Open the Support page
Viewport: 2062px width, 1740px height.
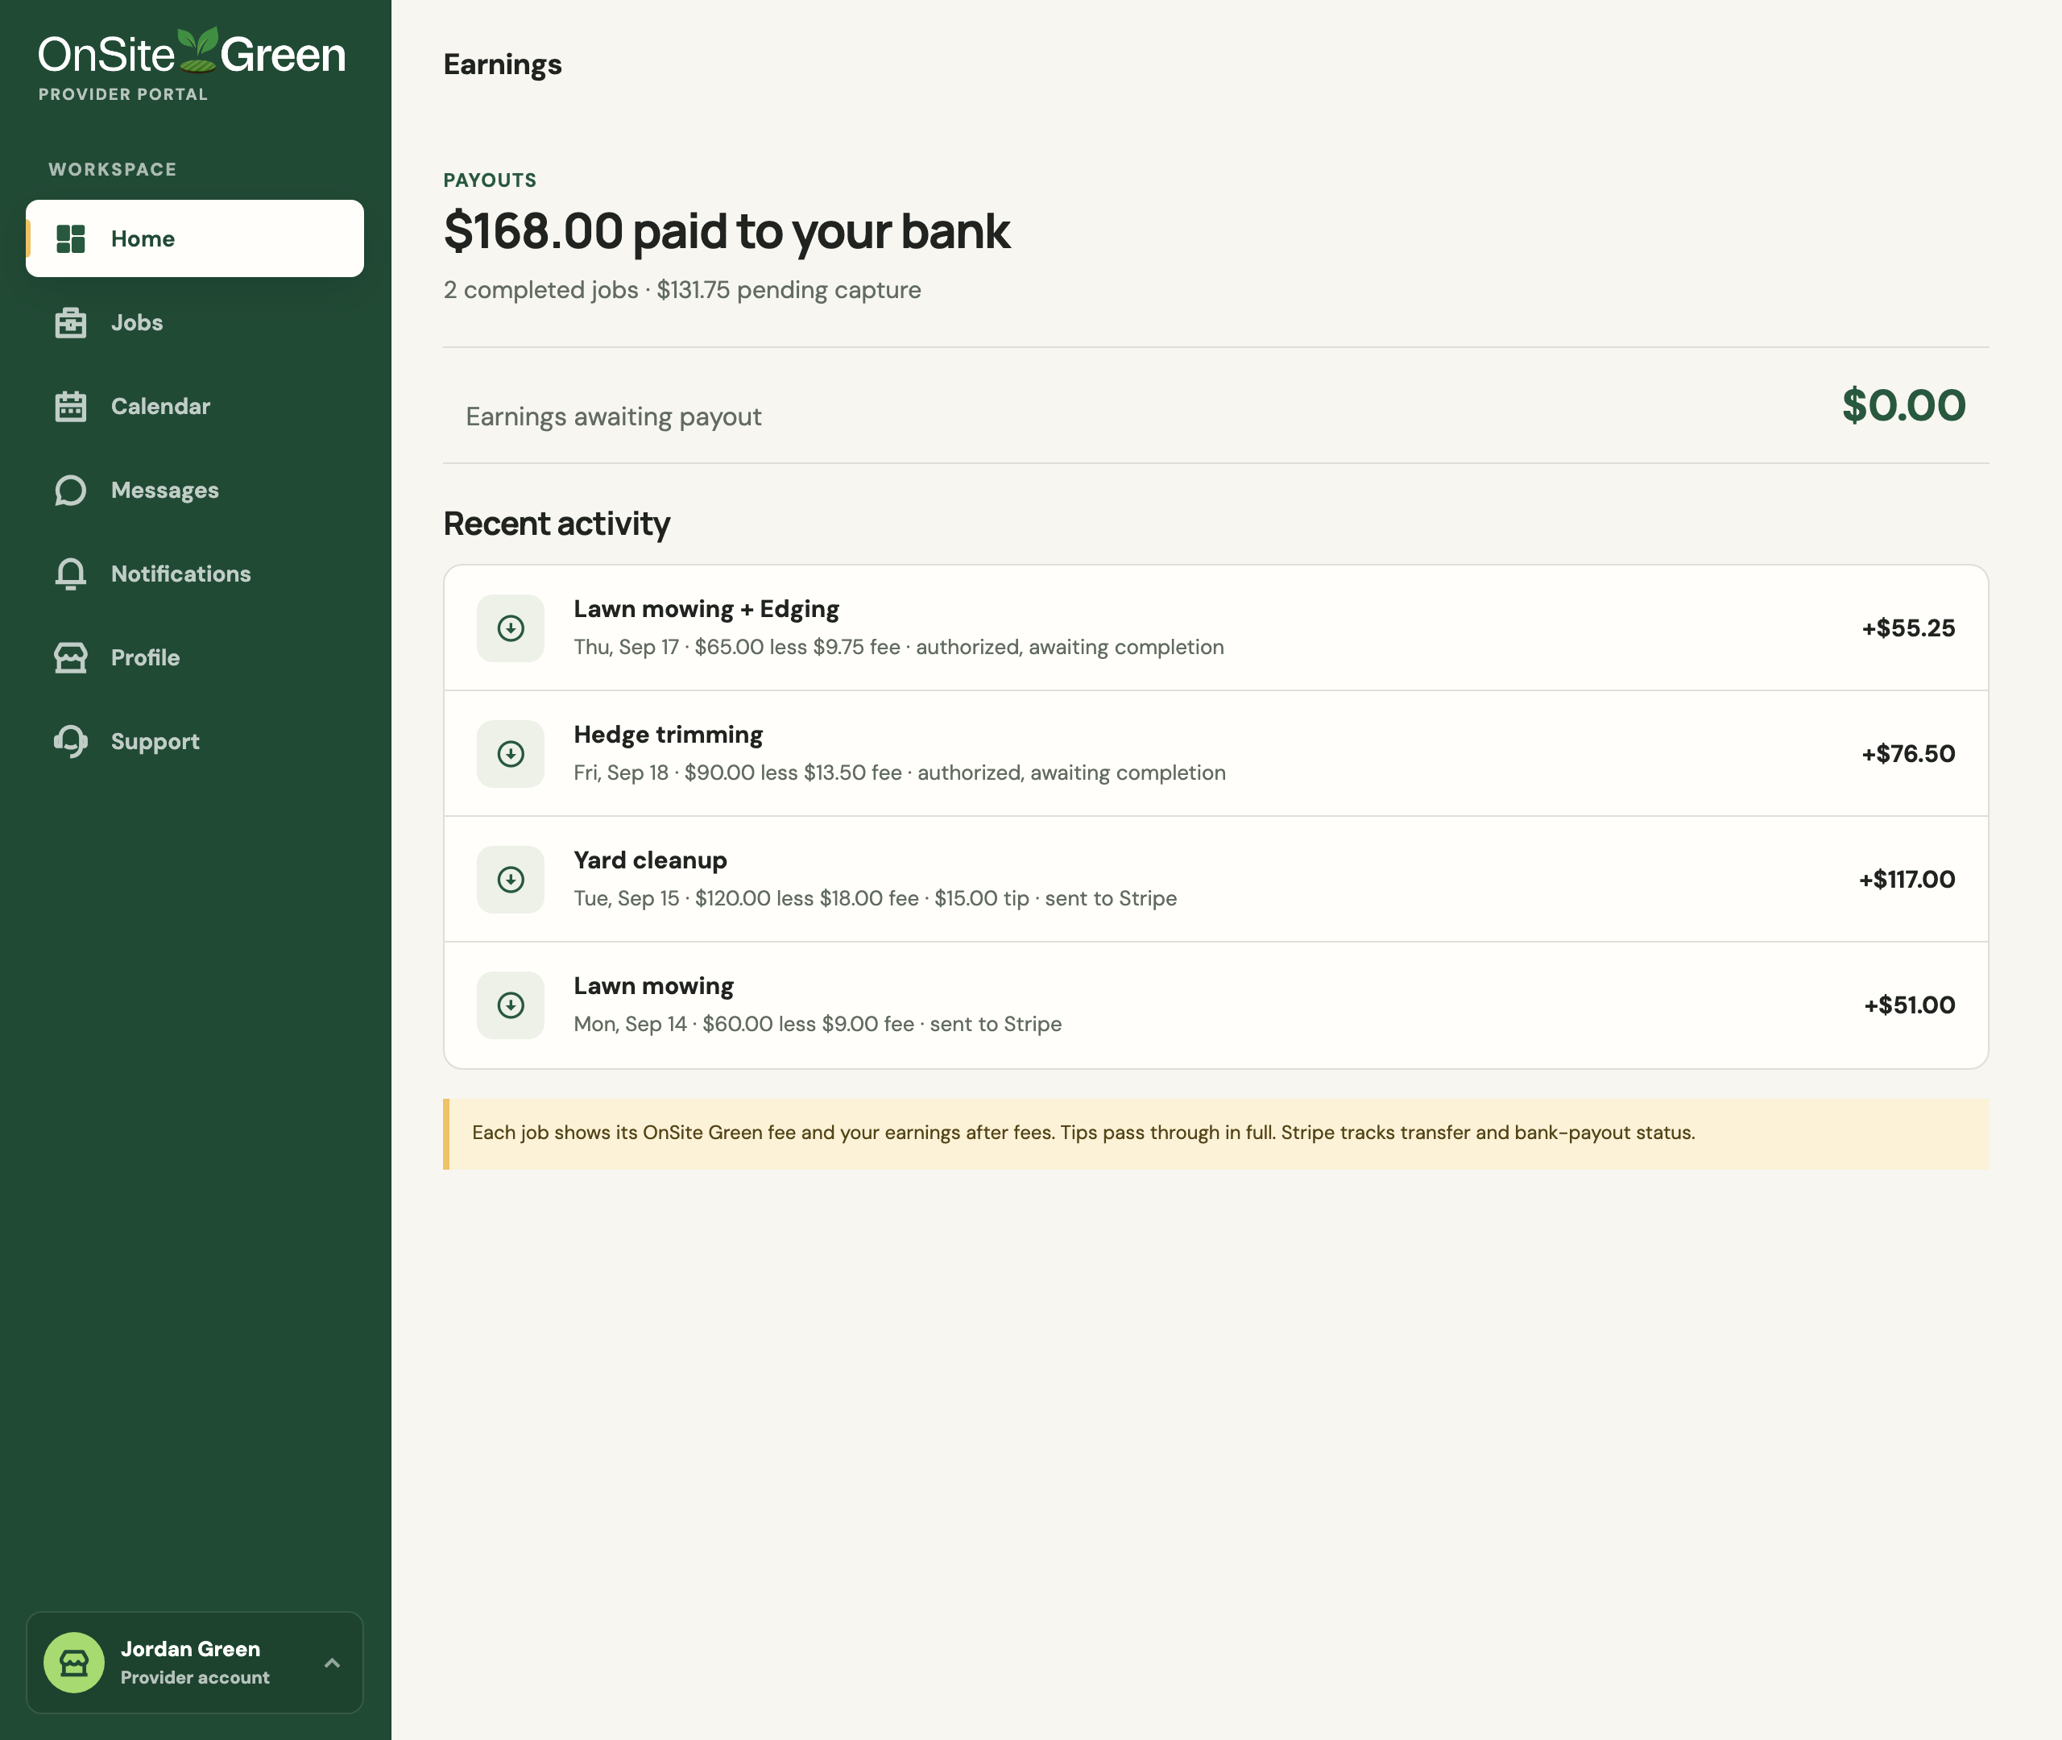[x=194, y=742]
